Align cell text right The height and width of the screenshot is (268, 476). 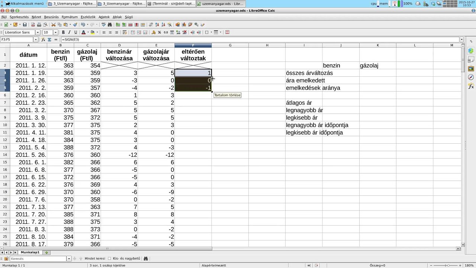tap(116, 32)
